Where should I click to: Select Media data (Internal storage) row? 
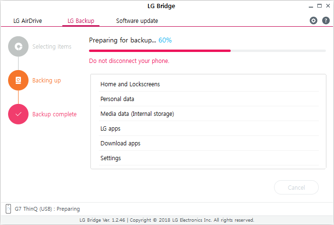209,113
